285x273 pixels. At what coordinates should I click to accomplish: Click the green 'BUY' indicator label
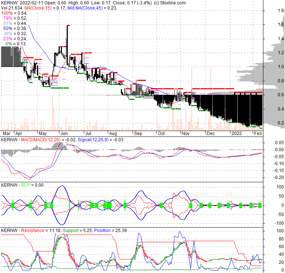pyautogui.click(x=26, y=185)
